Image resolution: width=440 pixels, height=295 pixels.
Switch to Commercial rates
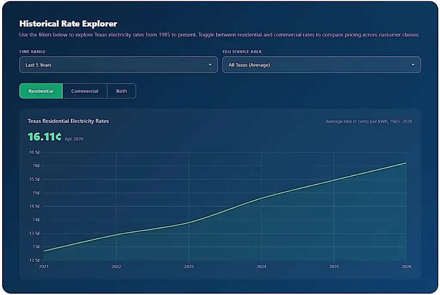85,91
